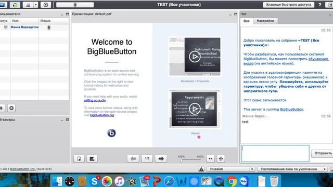Open the webcam button dropdown arrow
The image size is (333, 187).
pos(36,5)
